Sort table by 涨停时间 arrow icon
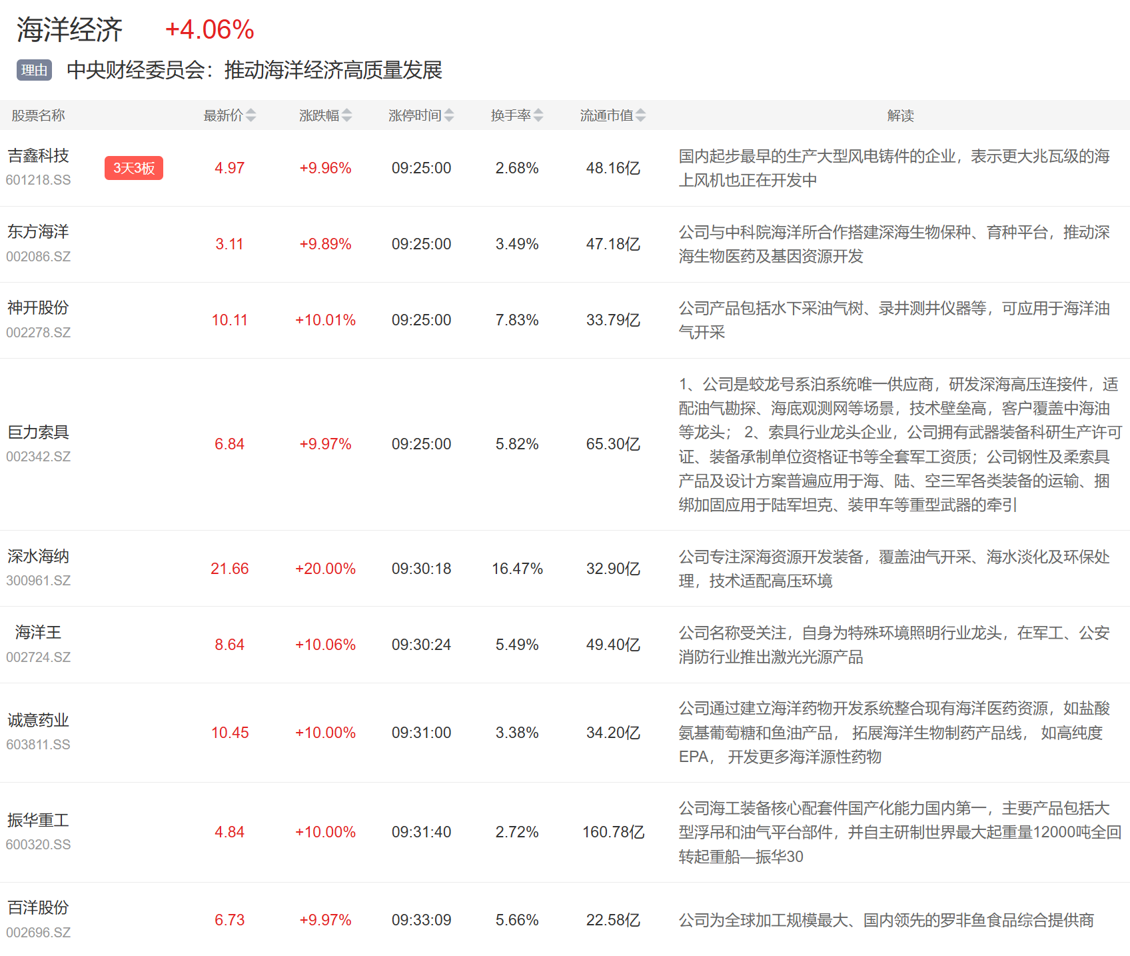 (449, 115)
